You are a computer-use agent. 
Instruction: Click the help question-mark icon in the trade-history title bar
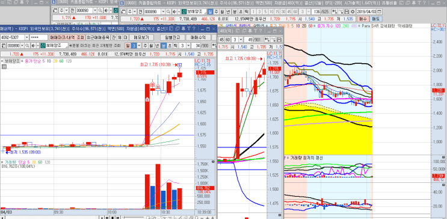[194, 29]
